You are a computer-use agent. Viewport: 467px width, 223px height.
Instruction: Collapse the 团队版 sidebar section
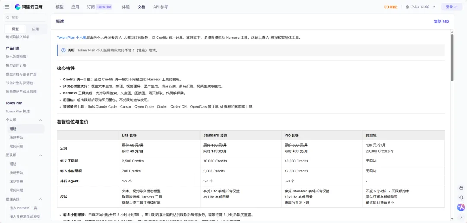(41, 155)
